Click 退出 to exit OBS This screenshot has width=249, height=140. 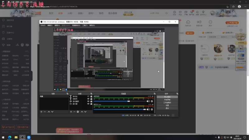tap(167, 108)
